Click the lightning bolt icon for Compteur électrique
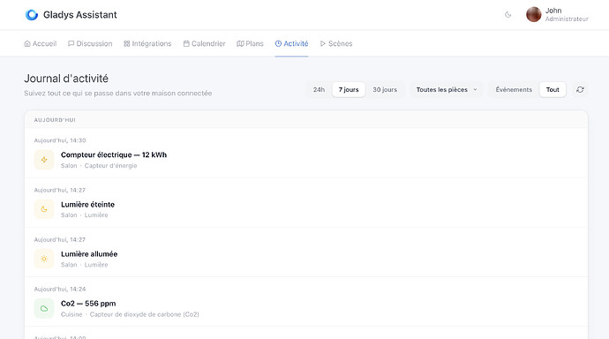Screen dimensions: 609x339 44,160
